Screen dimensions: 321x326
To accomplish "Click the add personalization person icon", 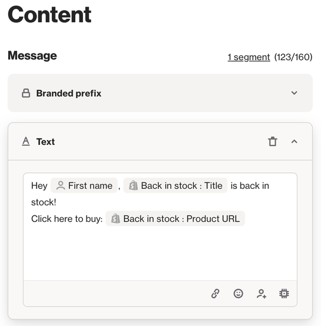I will pos(262,294).
